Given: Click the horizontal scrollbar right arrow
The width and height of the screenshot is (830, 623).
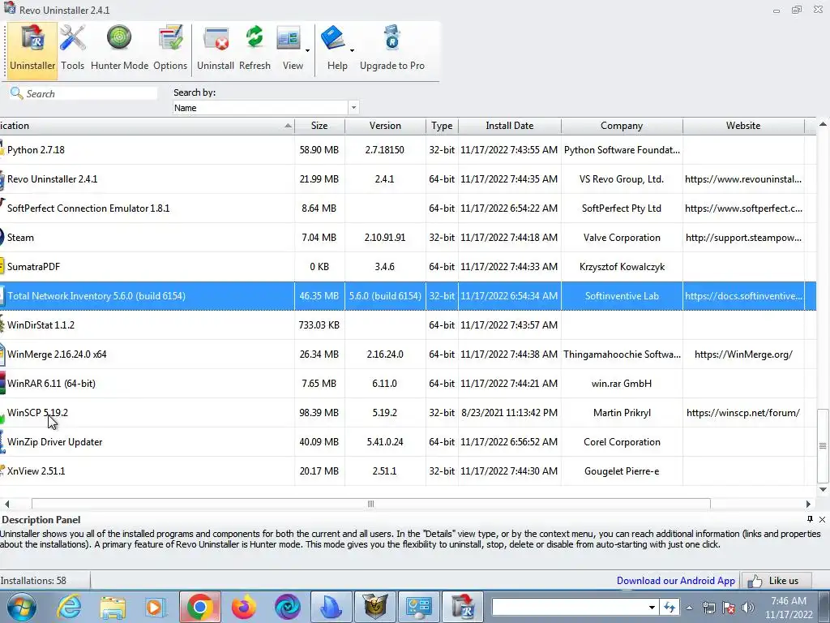Looking at the screenshot, I should (808, 504).
